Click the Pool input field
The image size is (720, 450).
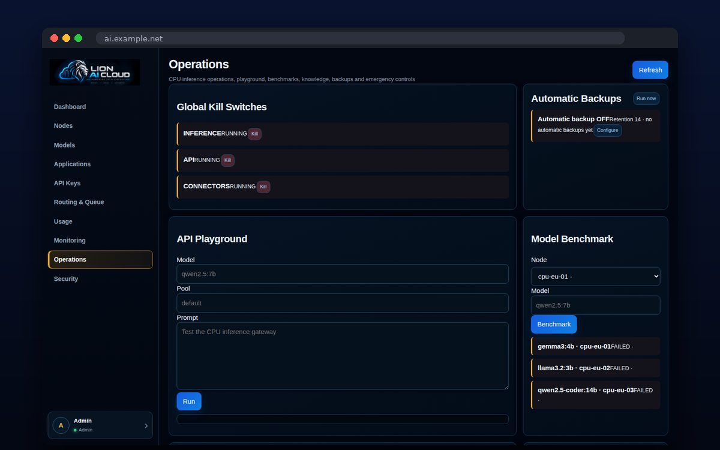tap(343, 303)
